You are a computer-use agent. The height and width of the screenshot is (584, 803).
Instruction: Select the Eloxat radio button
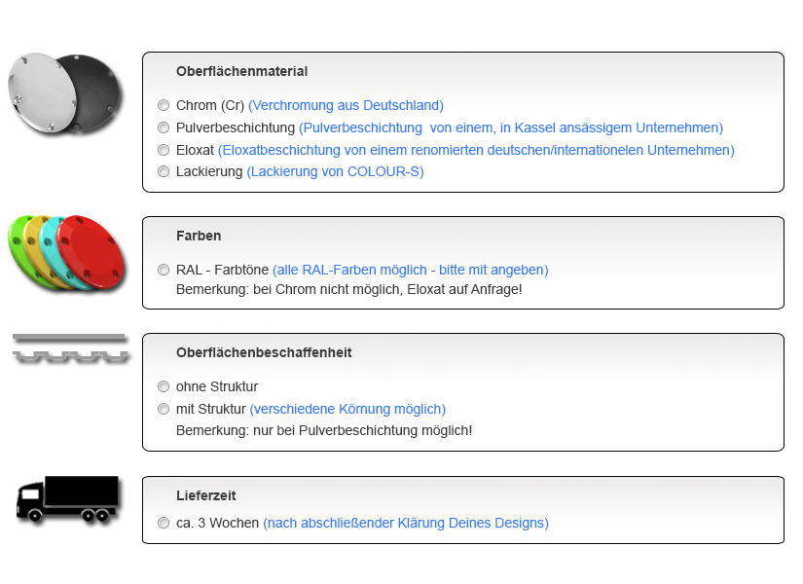coord(164,150)
